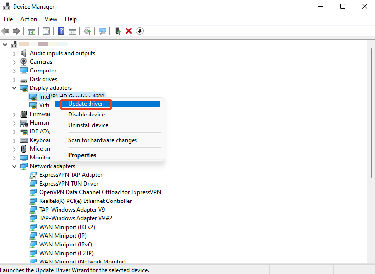Select Intel(R) HD Graphics 4600 device
This screenshot has height=274, width=375.
[72, 96]
